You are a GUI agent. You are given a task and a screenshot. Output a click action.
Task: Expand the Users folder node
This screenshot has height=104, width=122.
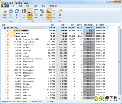click(x=5, y=36)
